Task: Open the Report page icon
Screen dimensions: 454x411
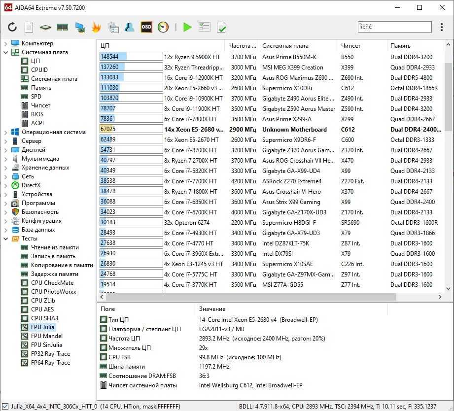Action: point(29,27)
